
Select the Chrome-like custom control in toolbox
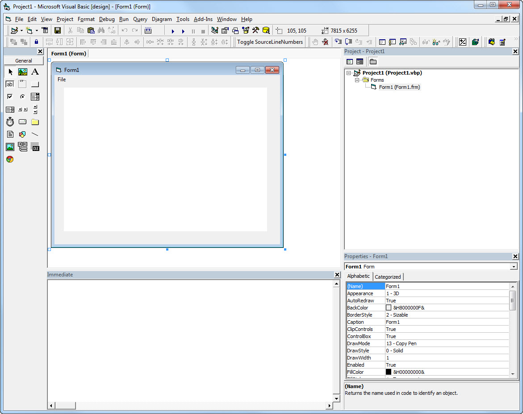(x=10, y=159)
